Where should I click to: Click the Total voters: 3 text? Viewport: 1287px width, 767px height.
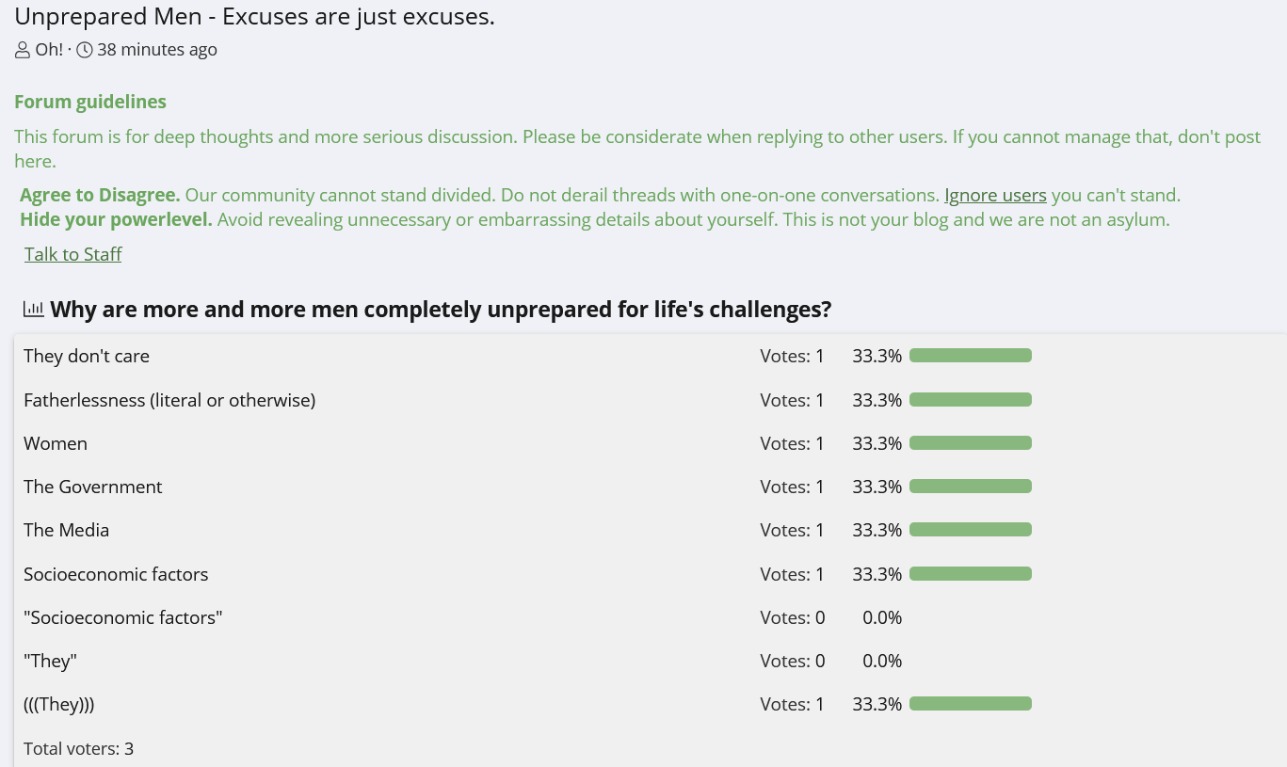click(79, 749)
